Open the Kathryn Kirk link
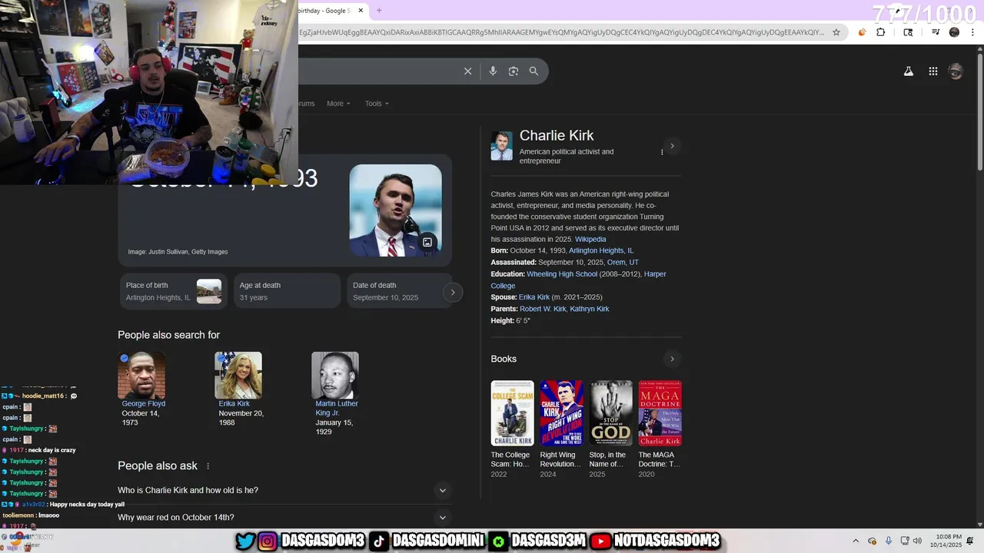The height and width of the screenshot is (553, 984). tap(590, 309)
